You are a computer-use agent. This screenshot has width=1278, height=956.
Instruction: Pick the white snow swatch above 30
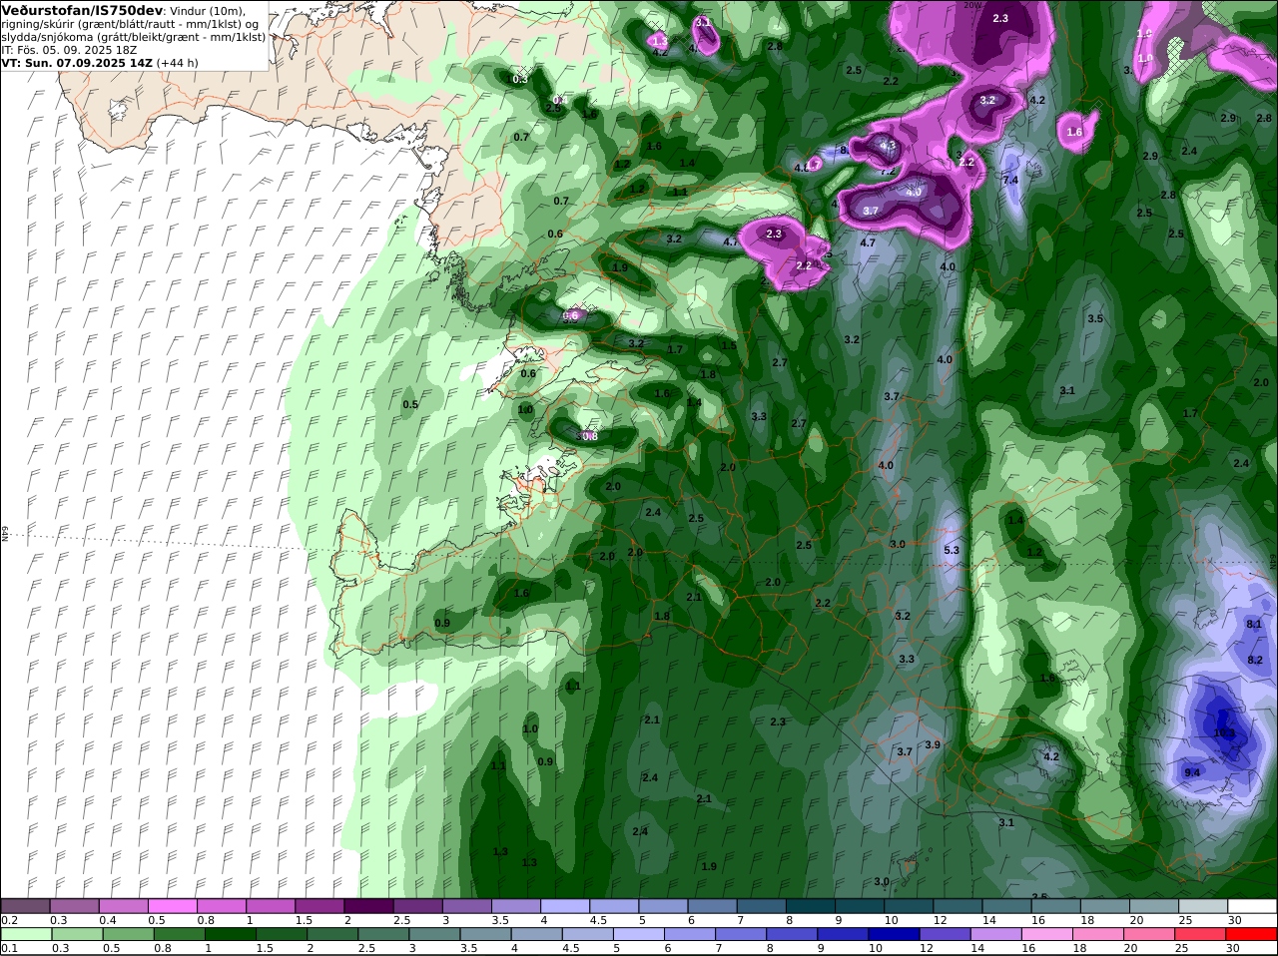[1252, 906]
